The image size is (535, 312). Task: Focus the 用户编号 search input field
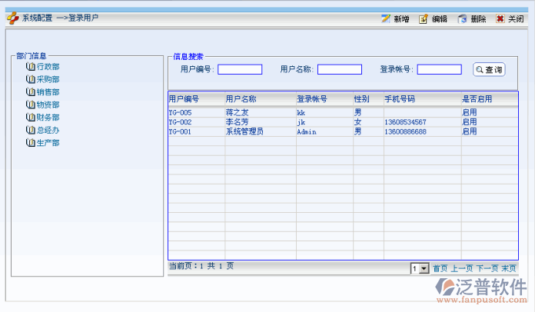click(240, 69)
